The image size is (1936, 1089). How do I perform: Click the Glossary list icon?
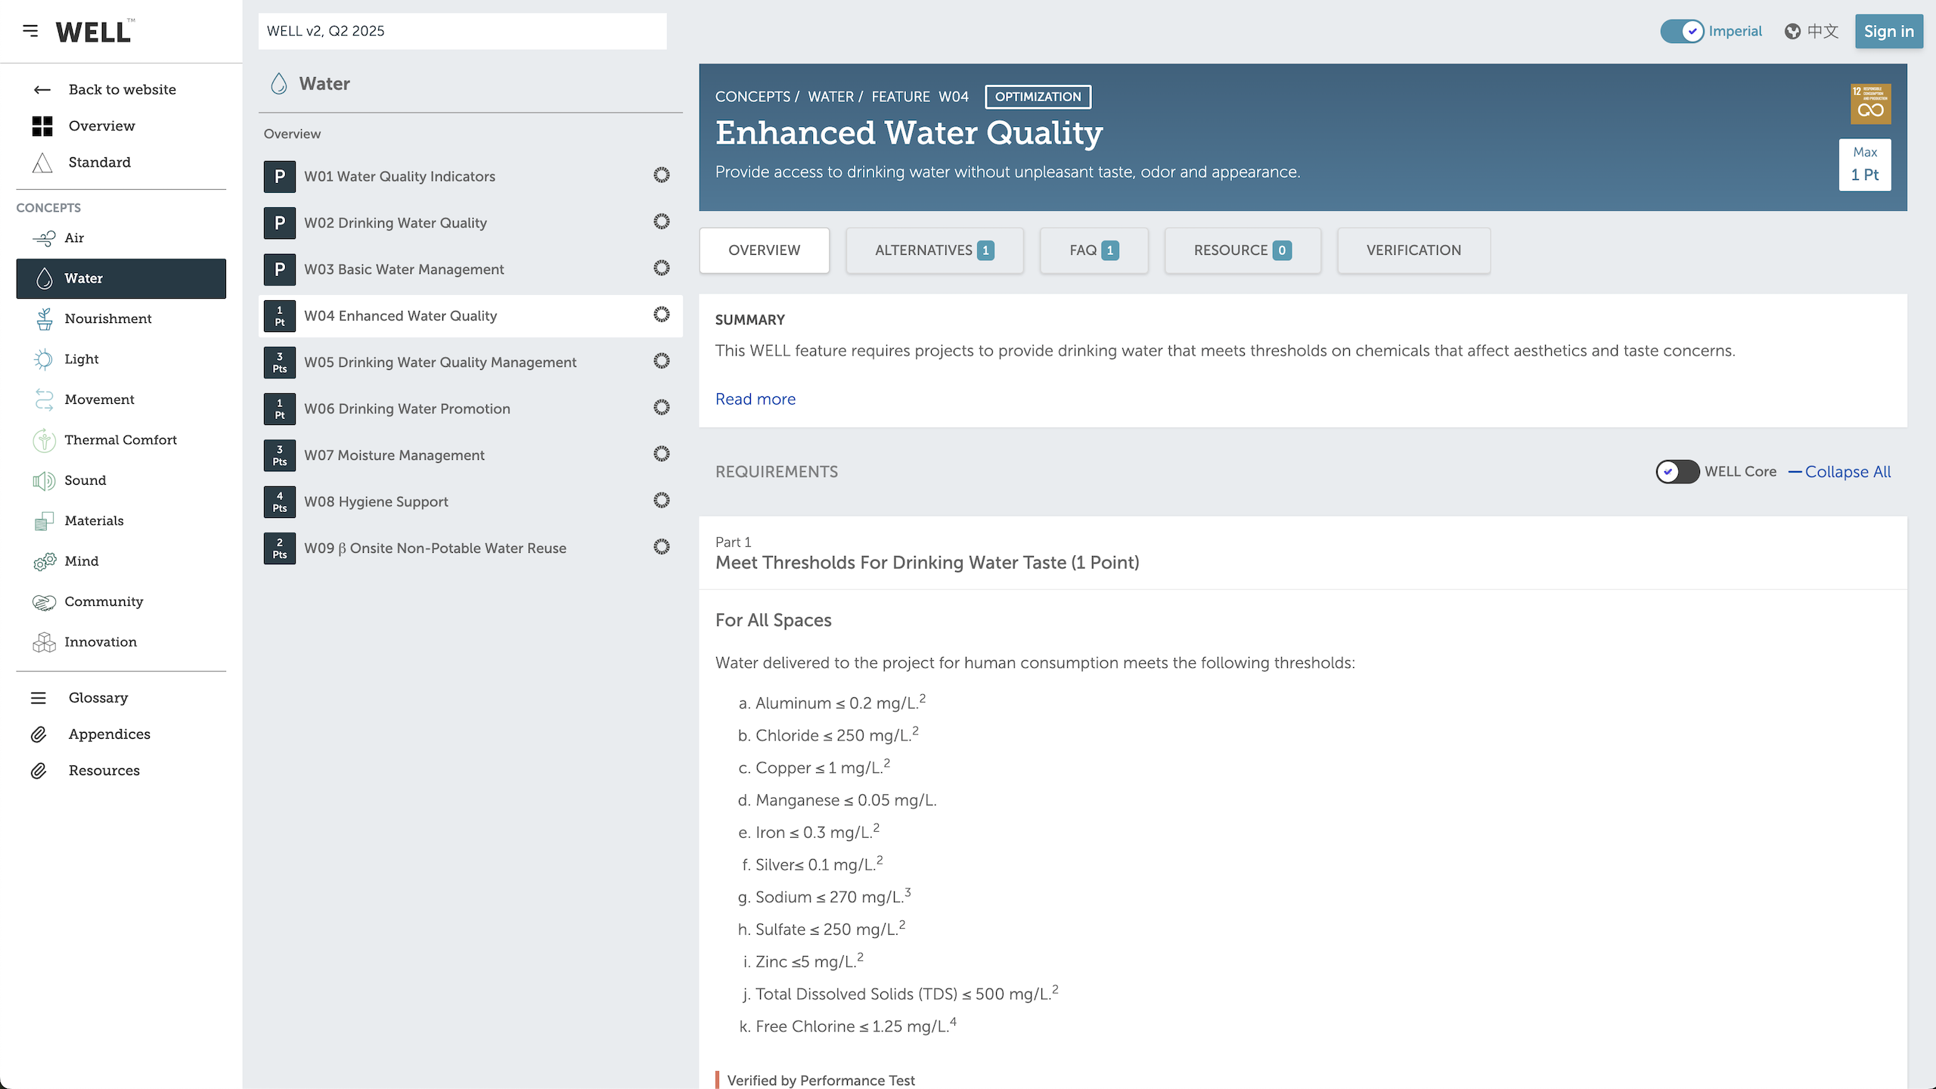39,698
